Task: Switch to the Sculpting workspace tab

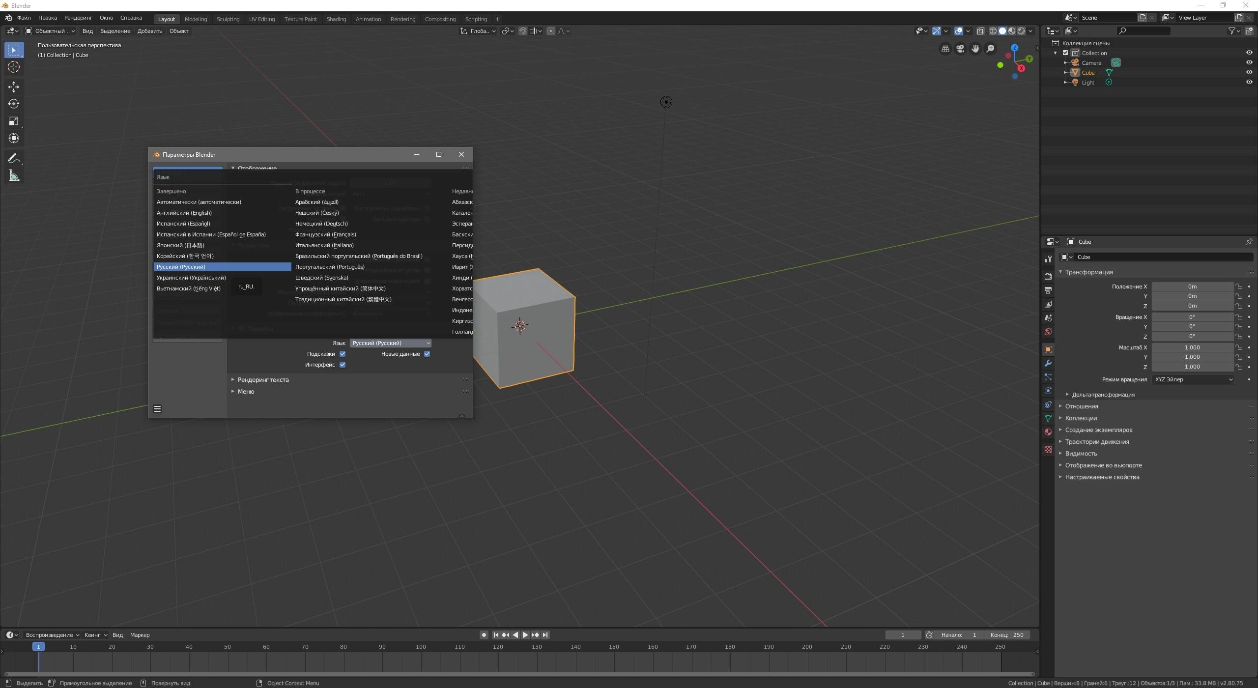Action: pyautogui.click(x=228, y=19)
